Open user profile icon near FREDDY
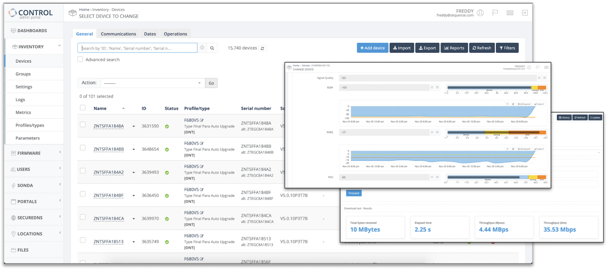The width and height of the screenshot is (608, 269). [x=480, y=13]
